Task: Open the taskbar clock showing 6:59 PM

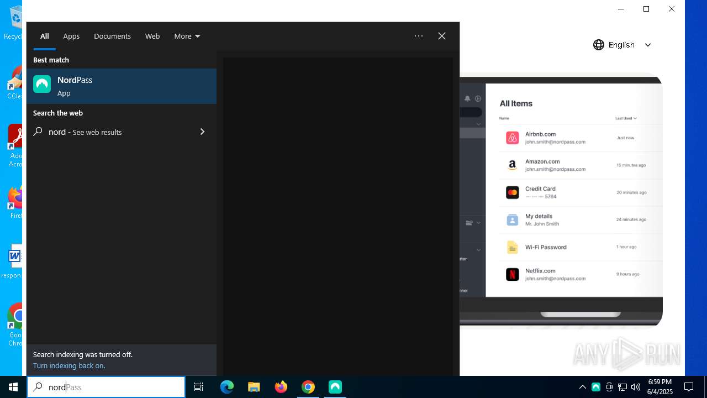Action: tap(660, 387)
